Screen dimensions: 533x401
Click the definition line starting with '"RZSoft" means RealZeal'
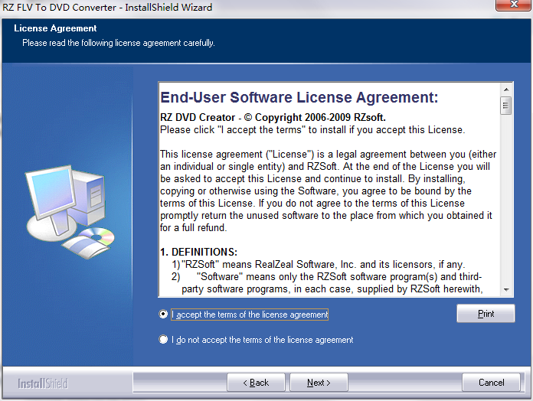click(x=318, y=264)
